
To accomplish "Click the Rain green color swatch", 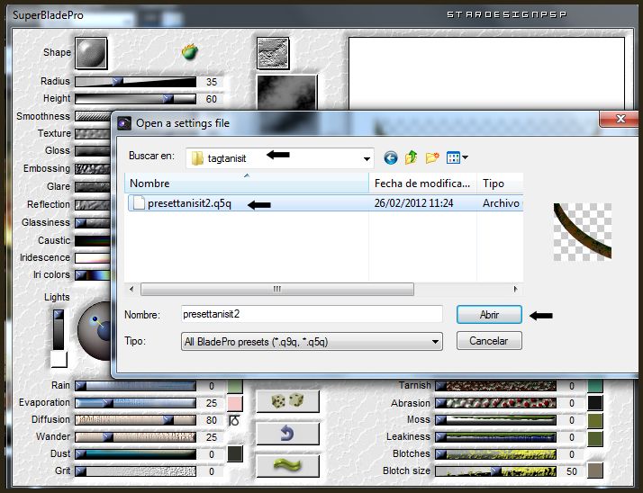I will 235,386.
